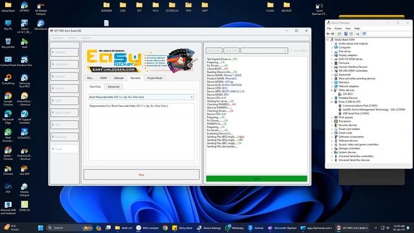Select the USB Serial Port entry

point(356,113)
